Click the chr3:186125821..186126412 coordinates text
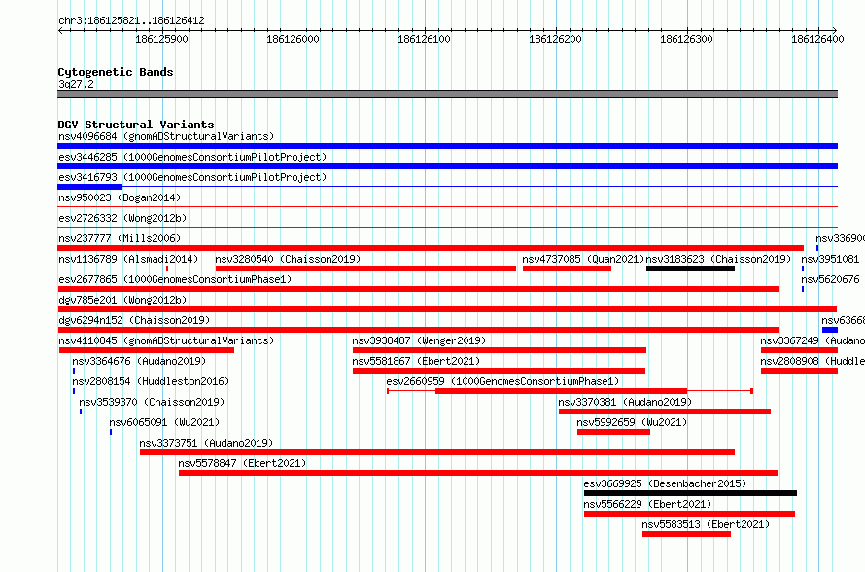865x572 pixels. point(131,21)
